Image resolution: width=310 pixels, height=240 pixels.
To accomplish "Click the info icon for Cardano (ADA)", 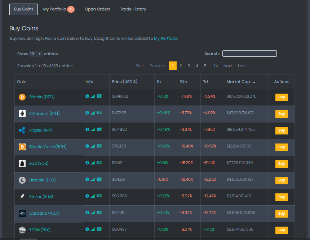I will coord(87,213).
